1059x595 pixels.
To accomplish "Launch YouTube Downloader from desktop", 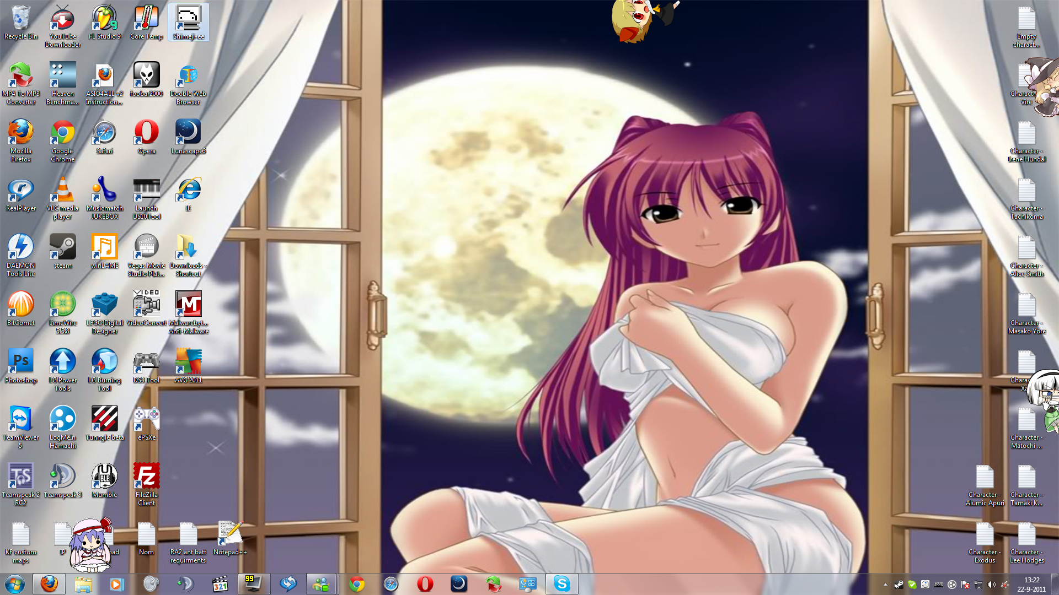I will [x=62, y=26].
